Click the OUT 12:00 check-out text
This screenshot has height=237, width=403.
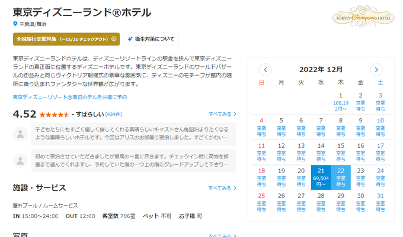coord(80,216)
